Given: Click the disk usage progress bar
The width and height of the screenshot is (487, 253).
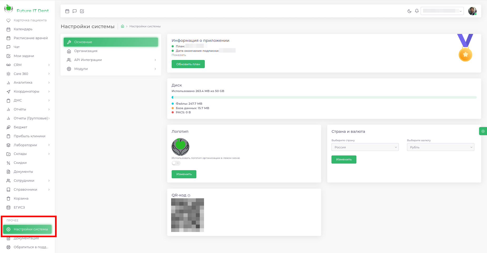Looking at the screenshot, I should click(x=324, y=97).
